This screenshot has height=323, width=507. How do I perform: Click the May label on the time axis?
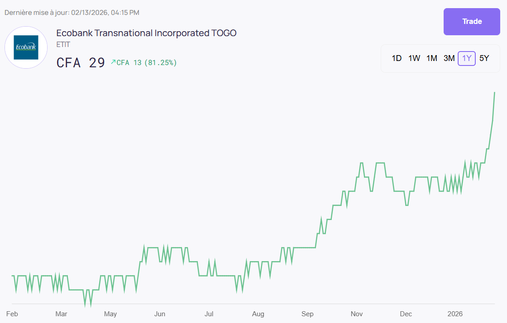(110, 314)
